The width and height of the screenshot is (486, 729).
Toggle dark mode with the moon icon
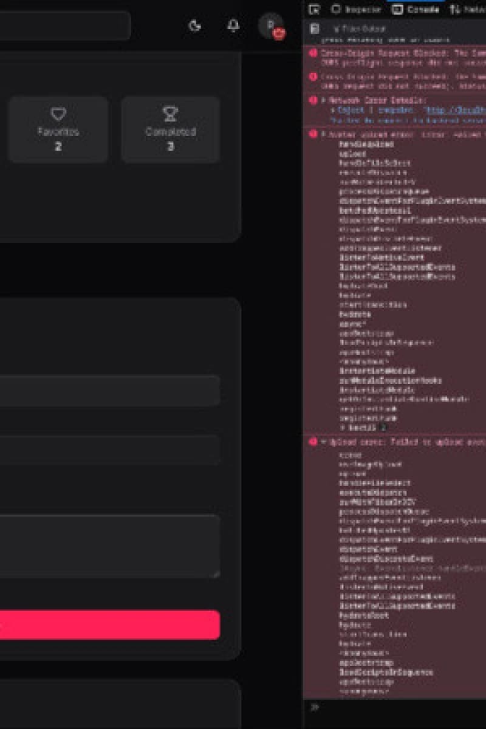195,26
